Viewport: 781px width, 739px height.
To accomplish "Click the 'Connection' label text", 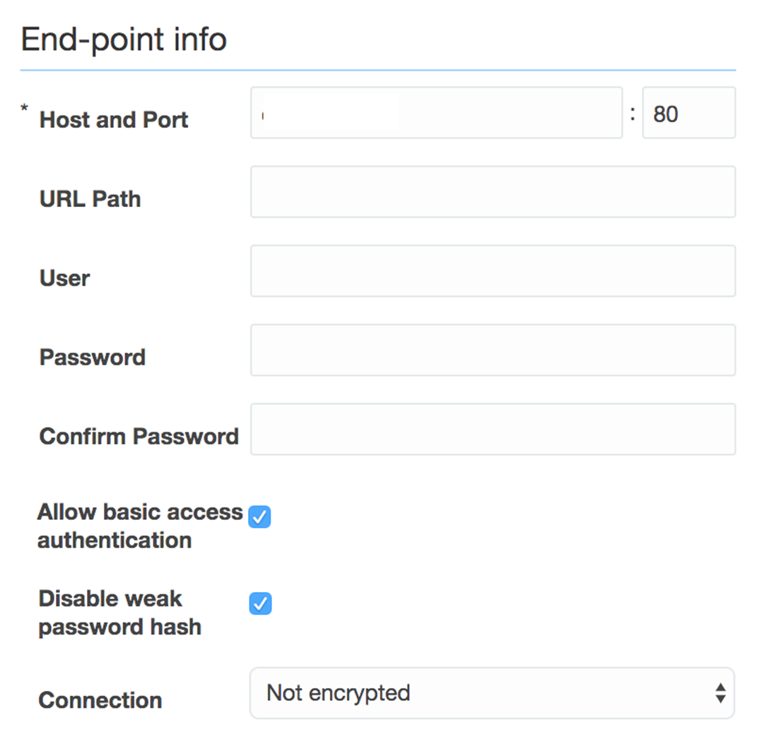I will (100, 700).
